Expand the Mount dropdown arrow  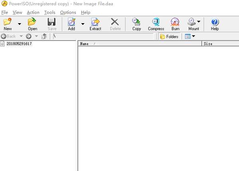(x=199, y=22)
